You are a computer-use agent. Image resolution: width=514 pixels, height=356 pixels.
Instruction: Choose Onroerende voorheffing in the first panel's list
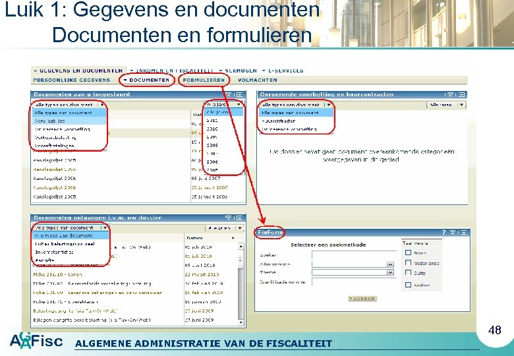(x=69, y=129)
